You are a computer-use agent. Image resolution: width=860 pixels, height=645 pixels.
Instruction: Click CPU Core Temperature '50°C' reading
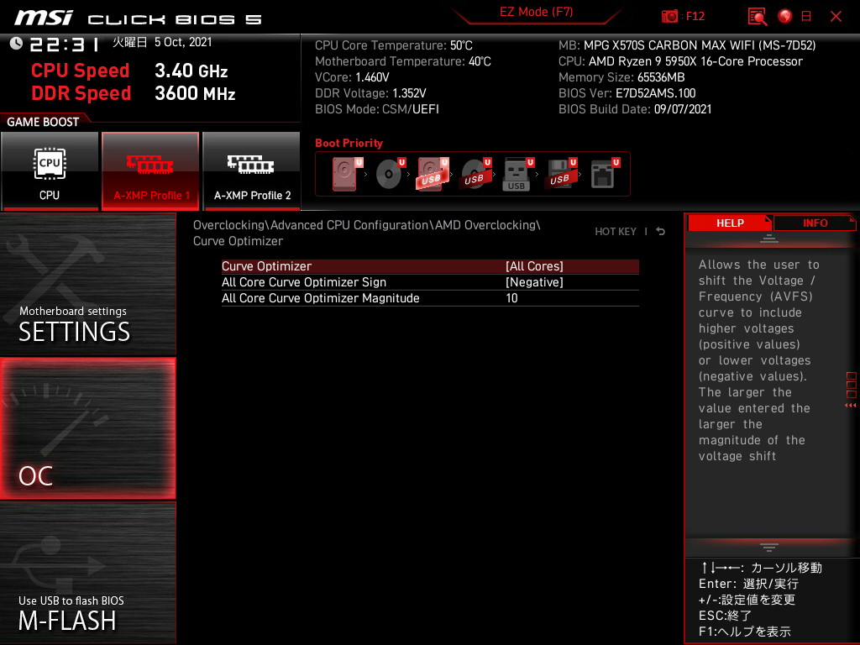(461, 45)
